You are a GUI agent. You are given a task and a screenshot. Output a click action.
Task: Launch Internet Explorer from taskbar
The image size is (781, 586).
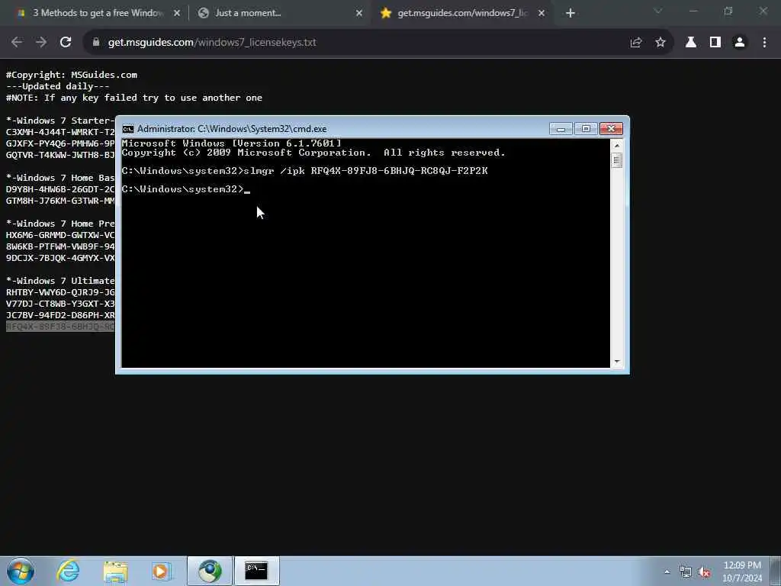coord(68,571)
